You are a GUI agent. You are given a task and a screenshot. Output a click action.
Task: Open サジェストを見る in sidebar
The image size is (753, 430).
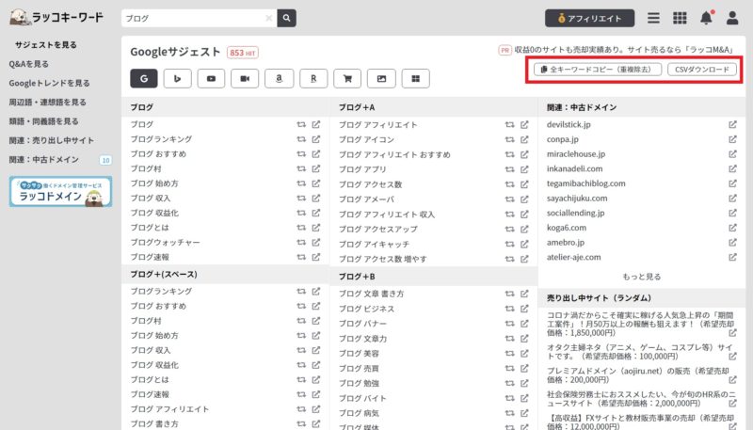tap(45, 44)
